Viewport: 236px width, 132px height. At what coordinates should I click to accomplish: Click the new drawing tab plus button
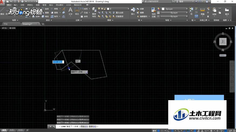pos(43,24)
